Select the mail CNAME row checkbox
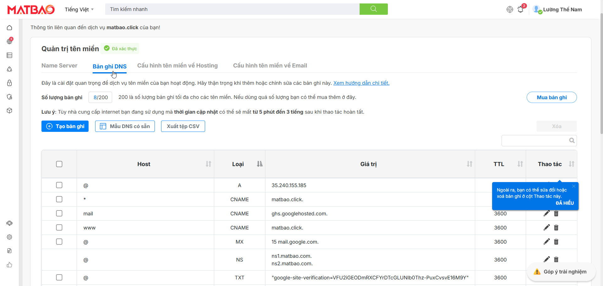The image size is (603, 286). point(59,213)
